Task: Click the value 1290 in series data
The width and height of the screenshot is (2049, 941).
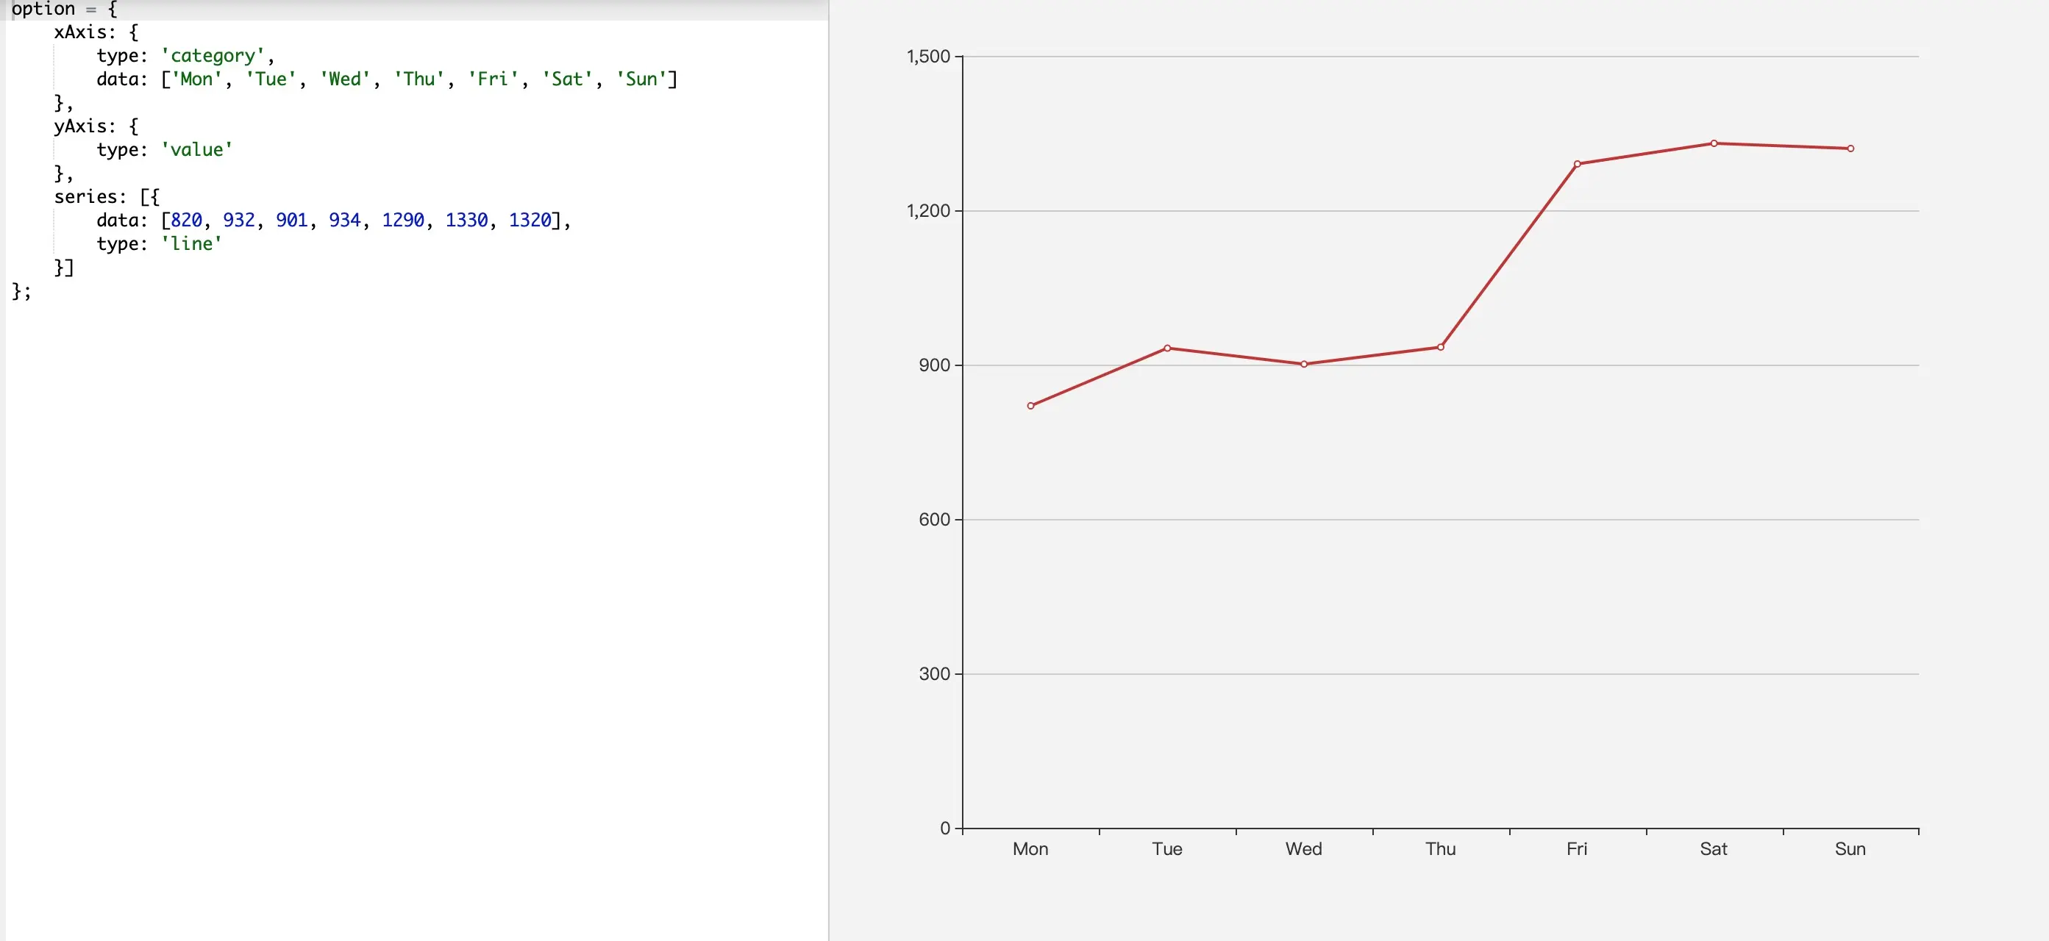Action: (x=402, y=220)
